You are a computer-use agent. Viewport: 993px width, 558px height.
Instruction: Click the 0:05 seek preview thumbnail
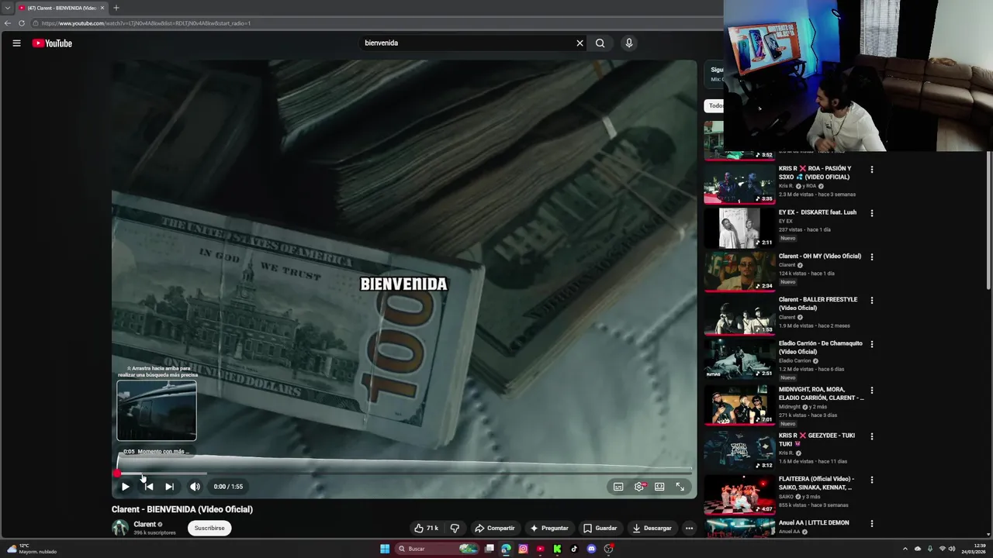pyautogui.click(x=157, y=411)
